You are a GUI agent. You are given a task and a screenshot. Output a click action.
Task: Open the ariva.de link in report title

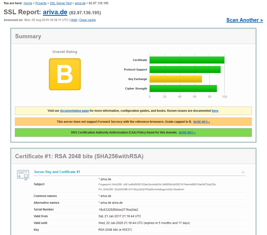(55, 12)
